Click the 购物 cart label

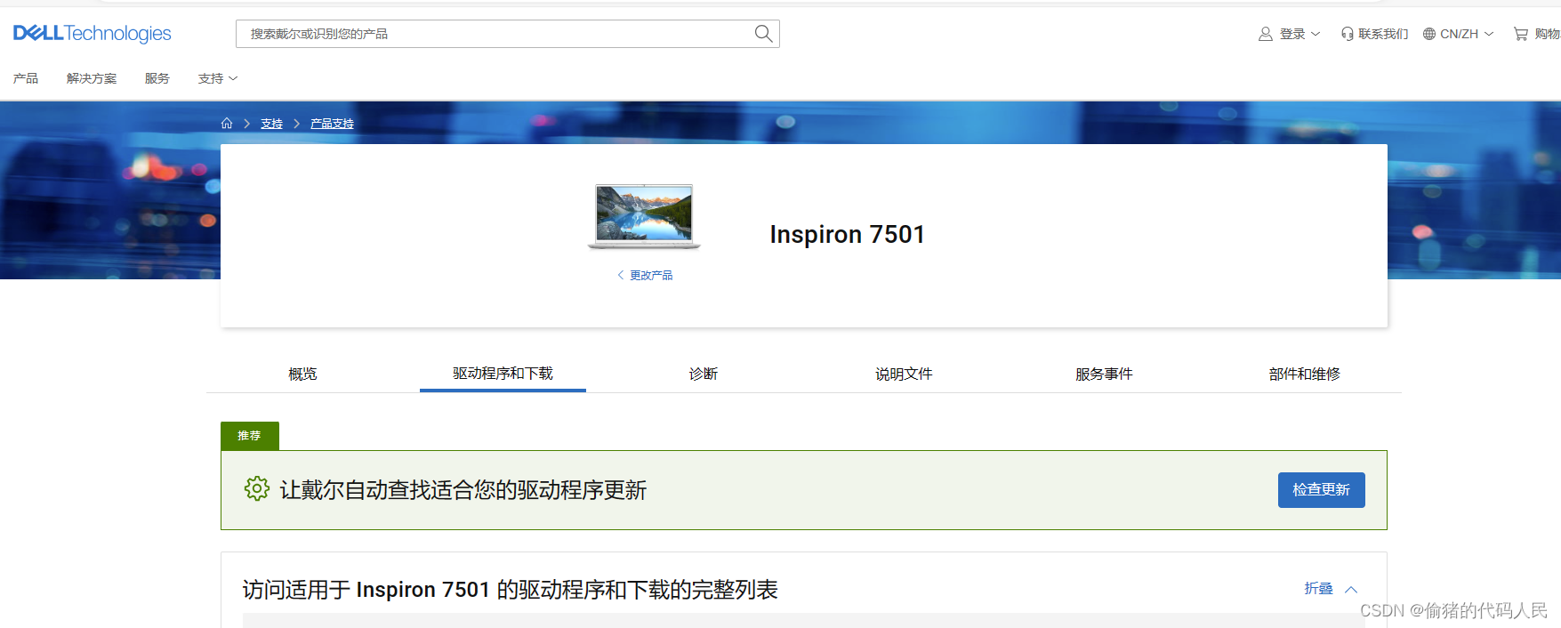pos(1547,34)
